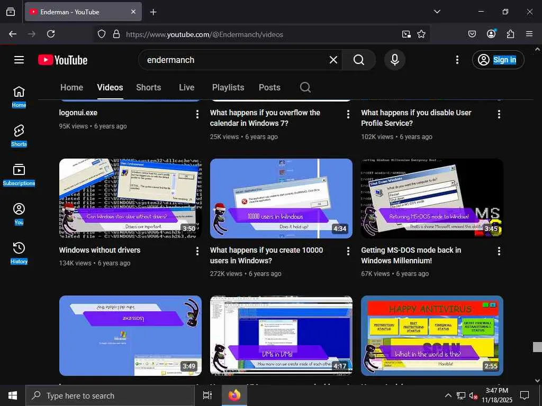Screen dimensions: 542x406
Task: Play the Happy Antivirus thumbnail
Action: pos(432,336)
